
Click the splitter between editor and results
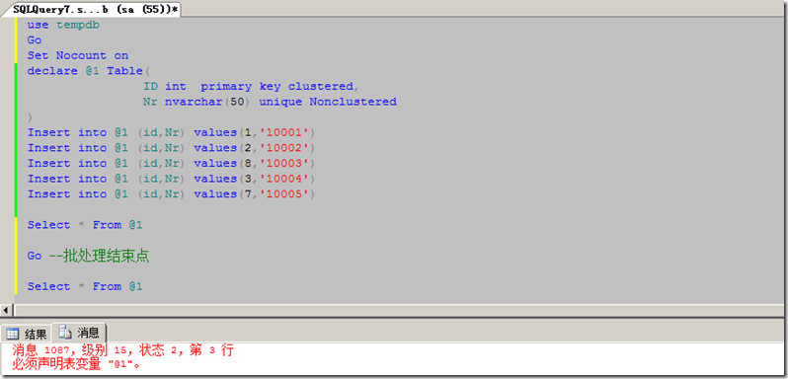394,318
